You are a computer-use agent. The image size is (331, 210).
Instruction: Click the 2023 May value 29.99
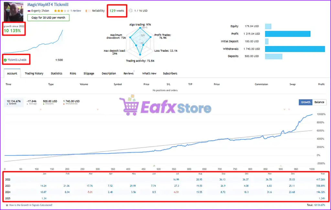pos(133,186)
